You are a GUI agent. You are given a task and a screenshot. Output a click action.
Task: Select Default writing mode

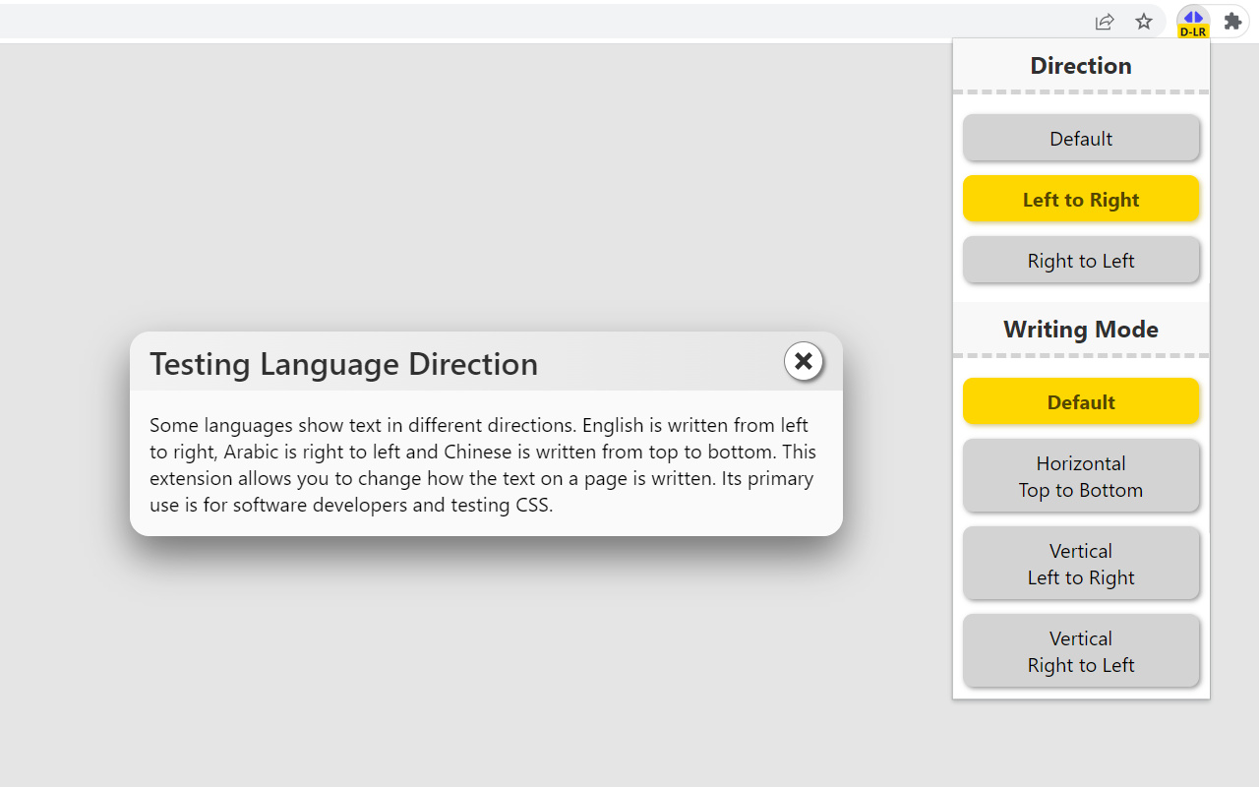point(1081,401)
